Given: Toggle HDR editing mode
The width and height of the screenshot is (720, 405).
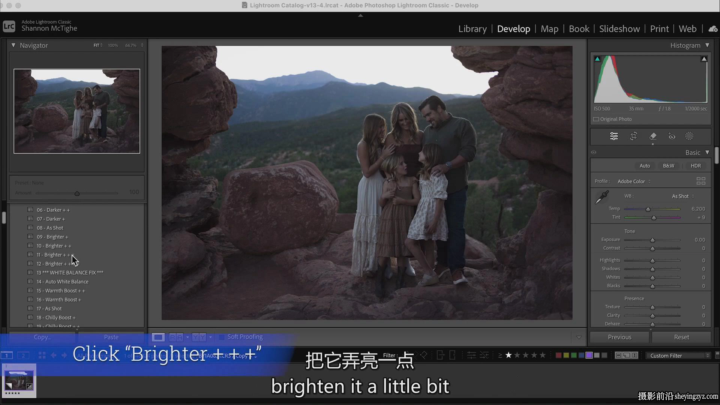Looking at the screenshot, I should 696,166.
